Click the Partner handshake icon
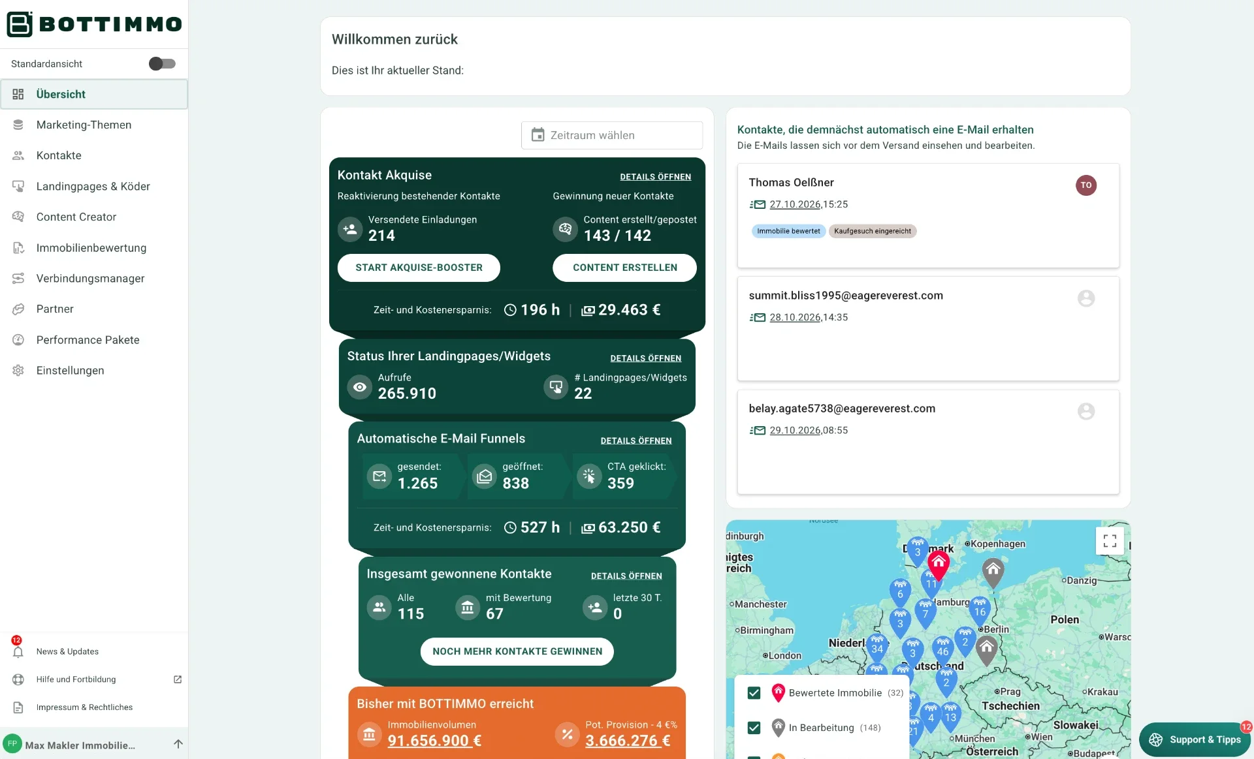This screenshot has height=759, width=1254. 18,309
